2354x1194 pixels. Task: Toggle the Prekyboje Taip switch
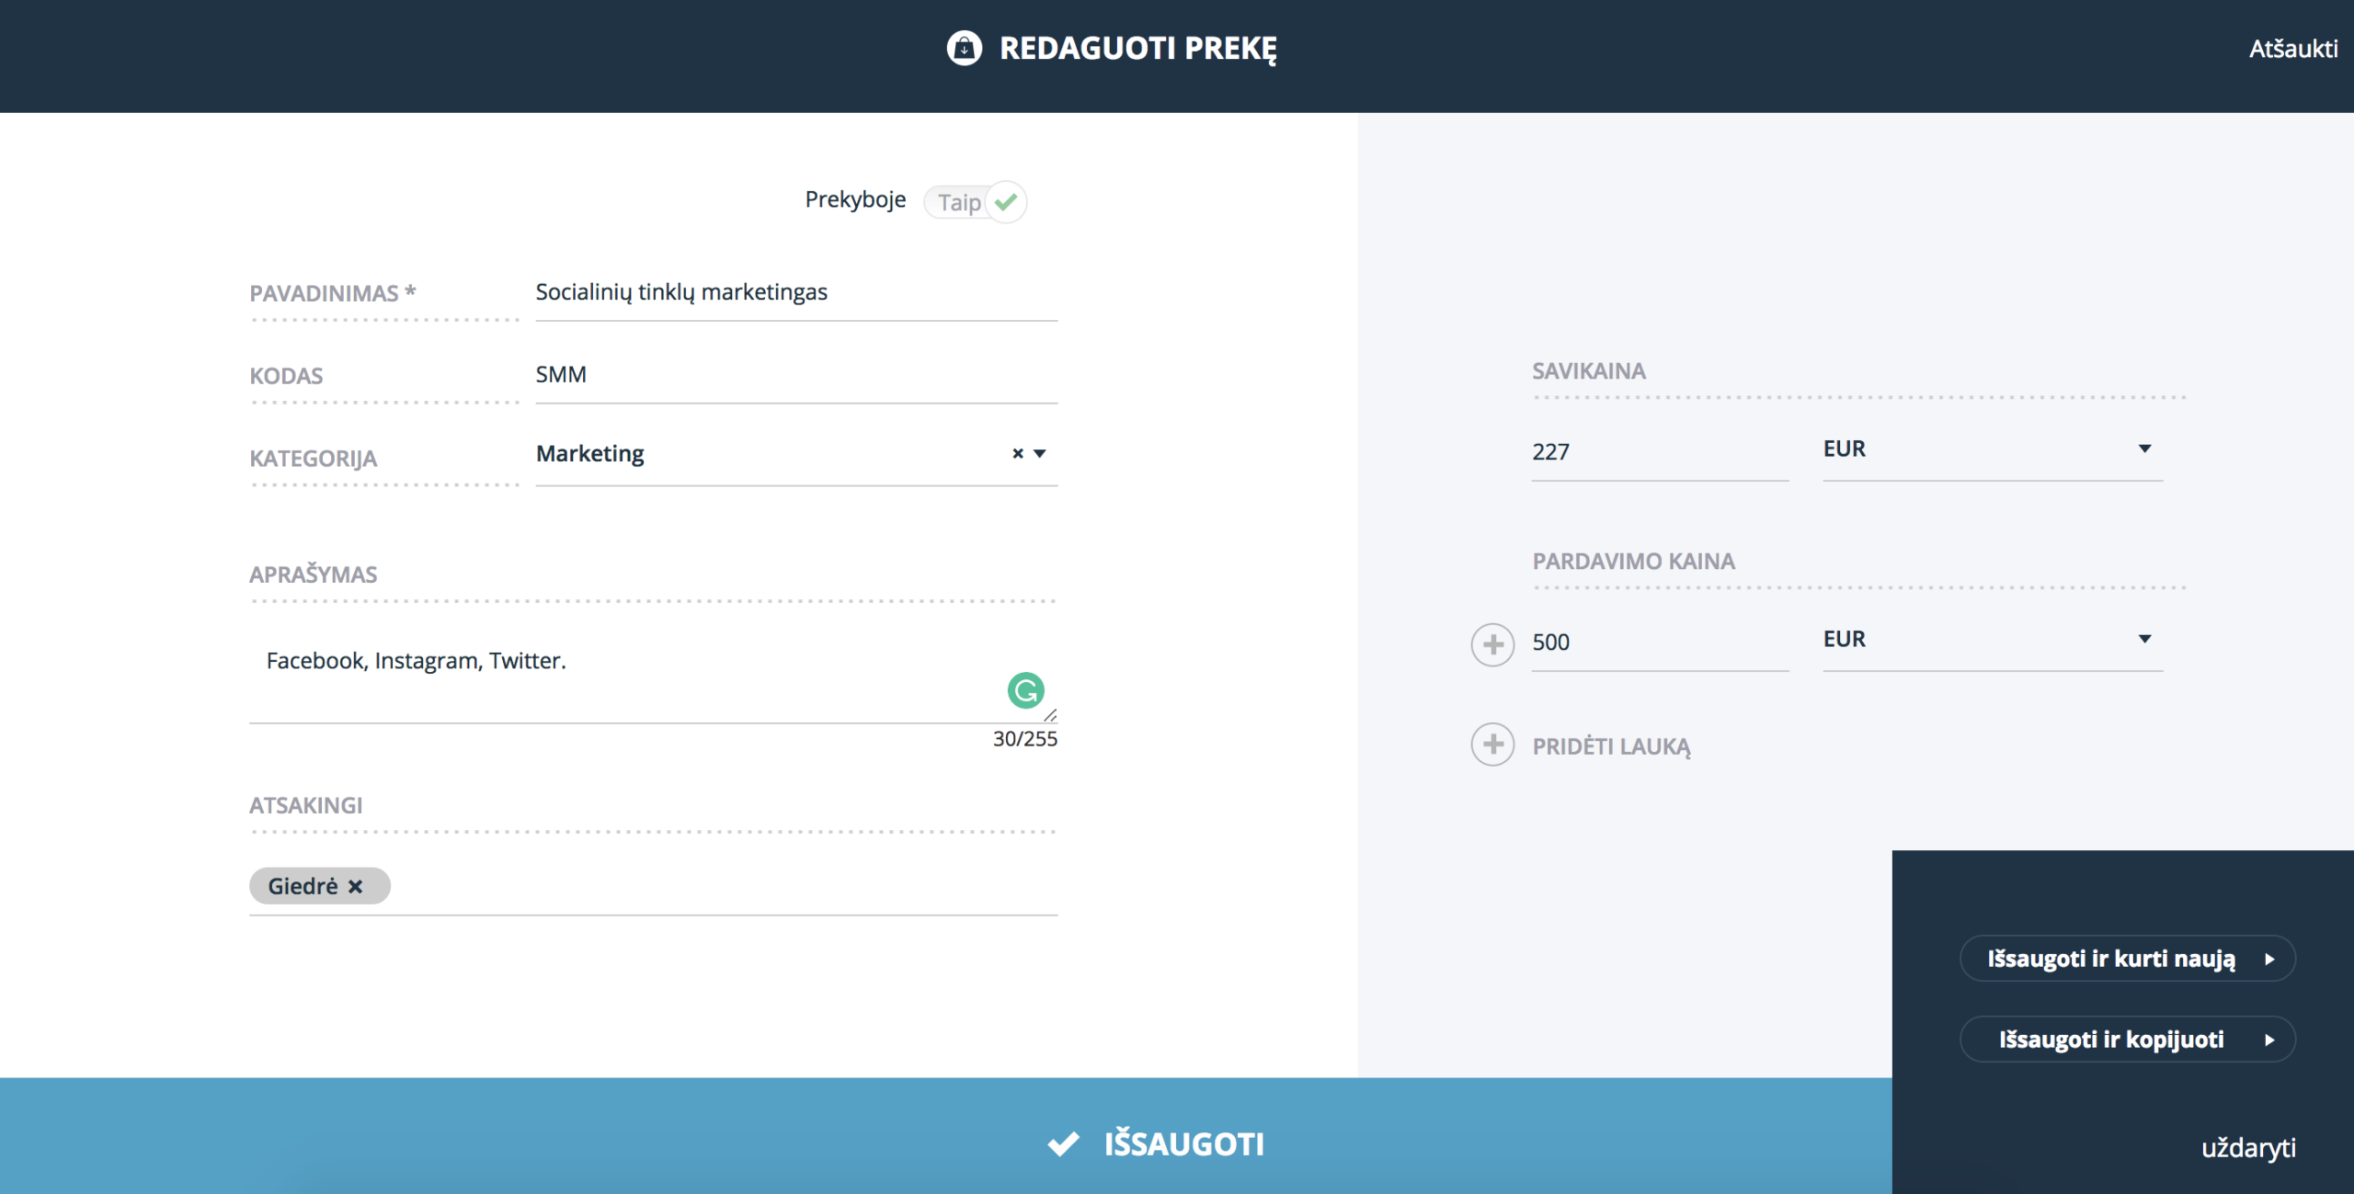point(976,201)
